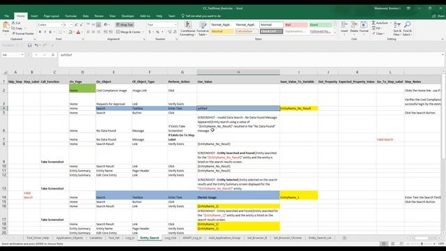Screen dimensions: 446x251
Task: Add a new sheet with plus button
Action: pos(344,238)
